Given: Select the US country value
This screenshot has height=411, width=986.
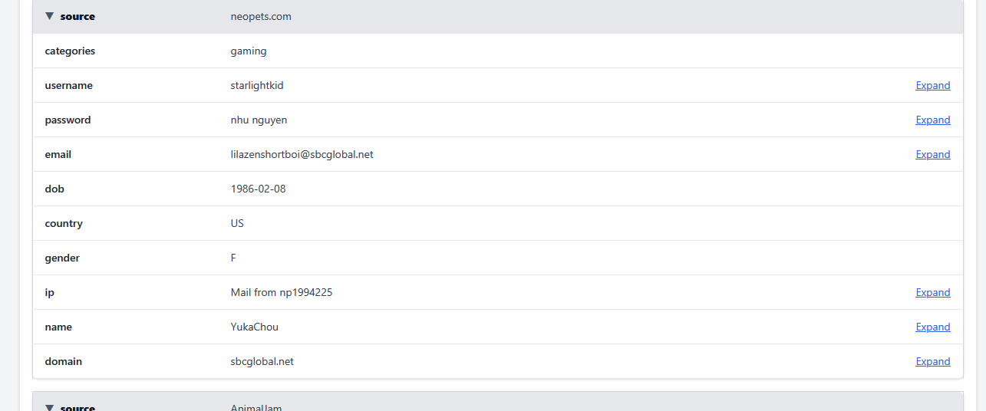Looking at the screenshot, I should (x=237, y=223).
